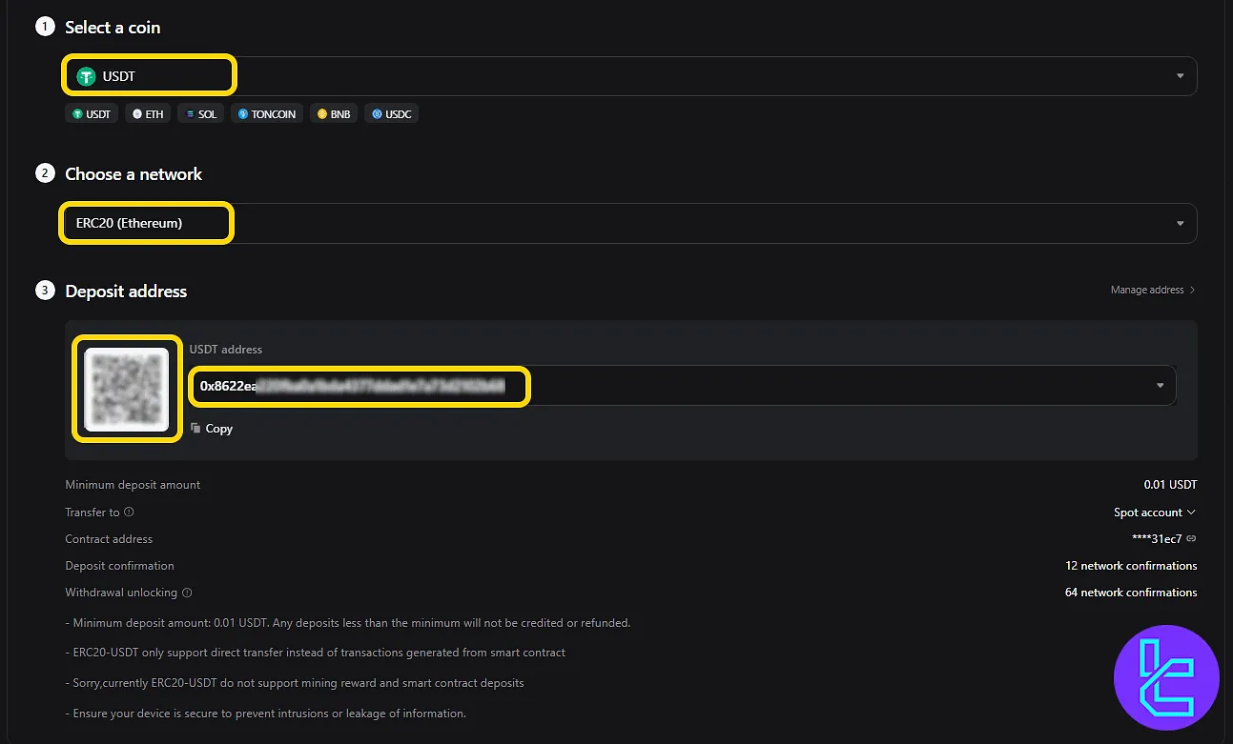Screen dimensions: 1233x744
Task: Click the deposit QR code thumbnail
Action: pyautogui.click(x=127, y=388)
